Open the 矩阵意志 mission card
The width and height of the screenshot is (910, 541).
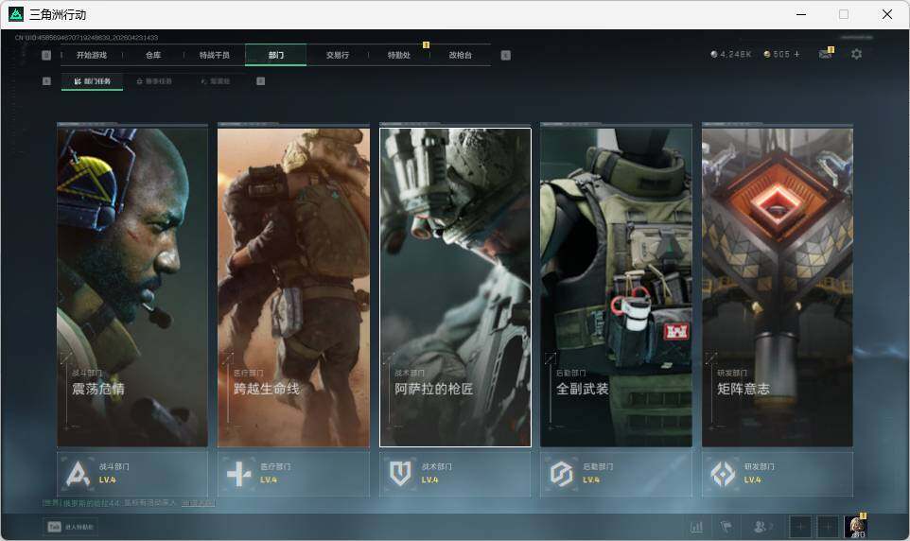[x=778, y=288]
